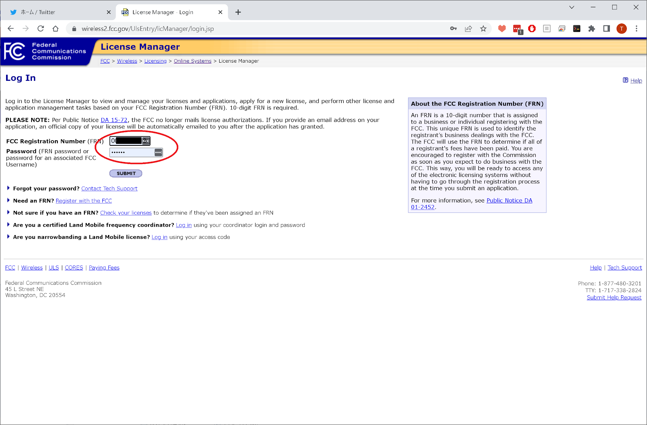Click the FCC Registration Number field
Viewport: 647px width, 425px height.
click(x=130, y=141)
